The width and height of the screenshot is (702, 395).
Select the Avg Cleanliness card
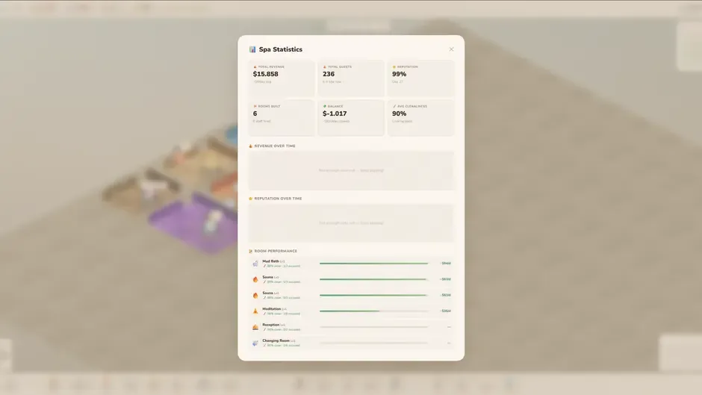421,118
